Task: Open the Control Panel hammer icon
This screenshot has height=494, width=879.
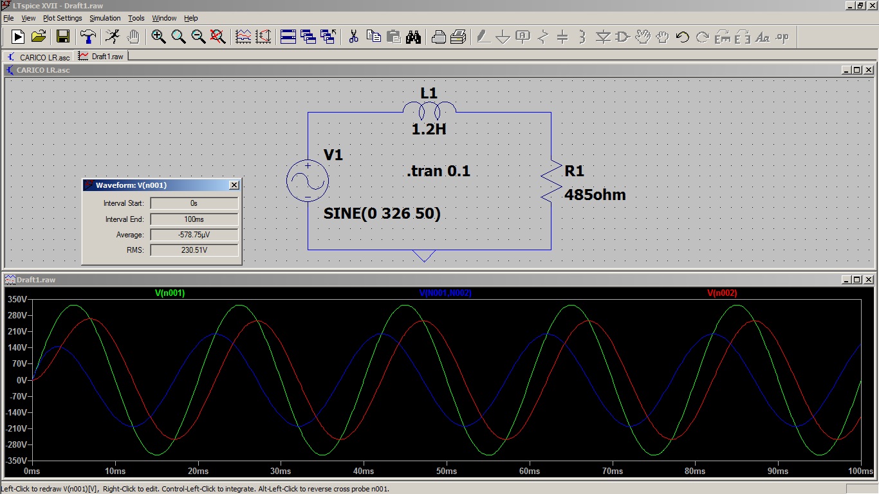Action: click(88, 37)
